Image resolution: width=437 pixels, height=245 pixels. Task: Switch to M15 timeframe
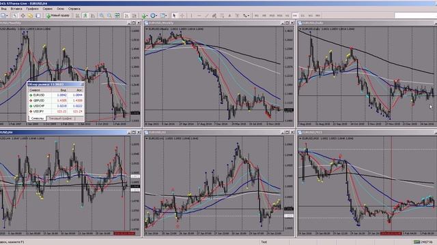click(x=272, y=16)
